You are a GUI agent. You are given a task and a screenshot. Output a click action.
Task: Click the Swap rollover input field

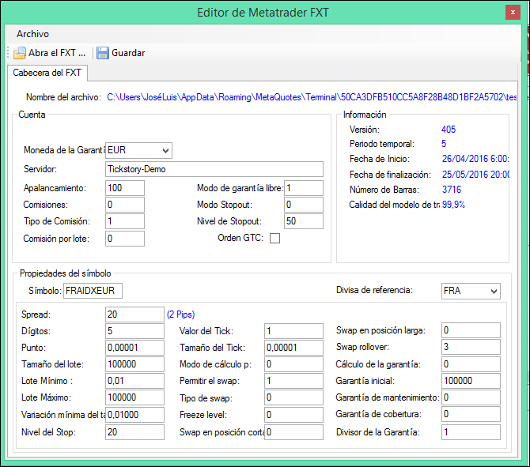click(471, 347)
